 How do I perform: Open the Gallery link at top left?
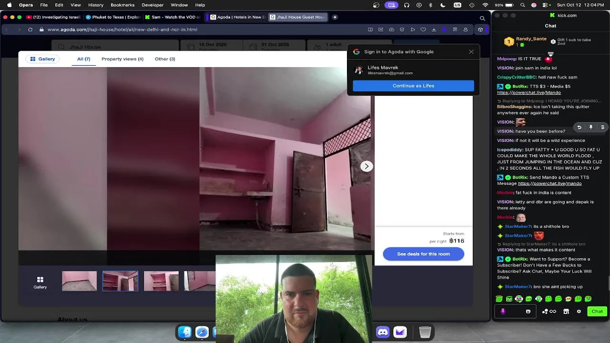[42, 59]
